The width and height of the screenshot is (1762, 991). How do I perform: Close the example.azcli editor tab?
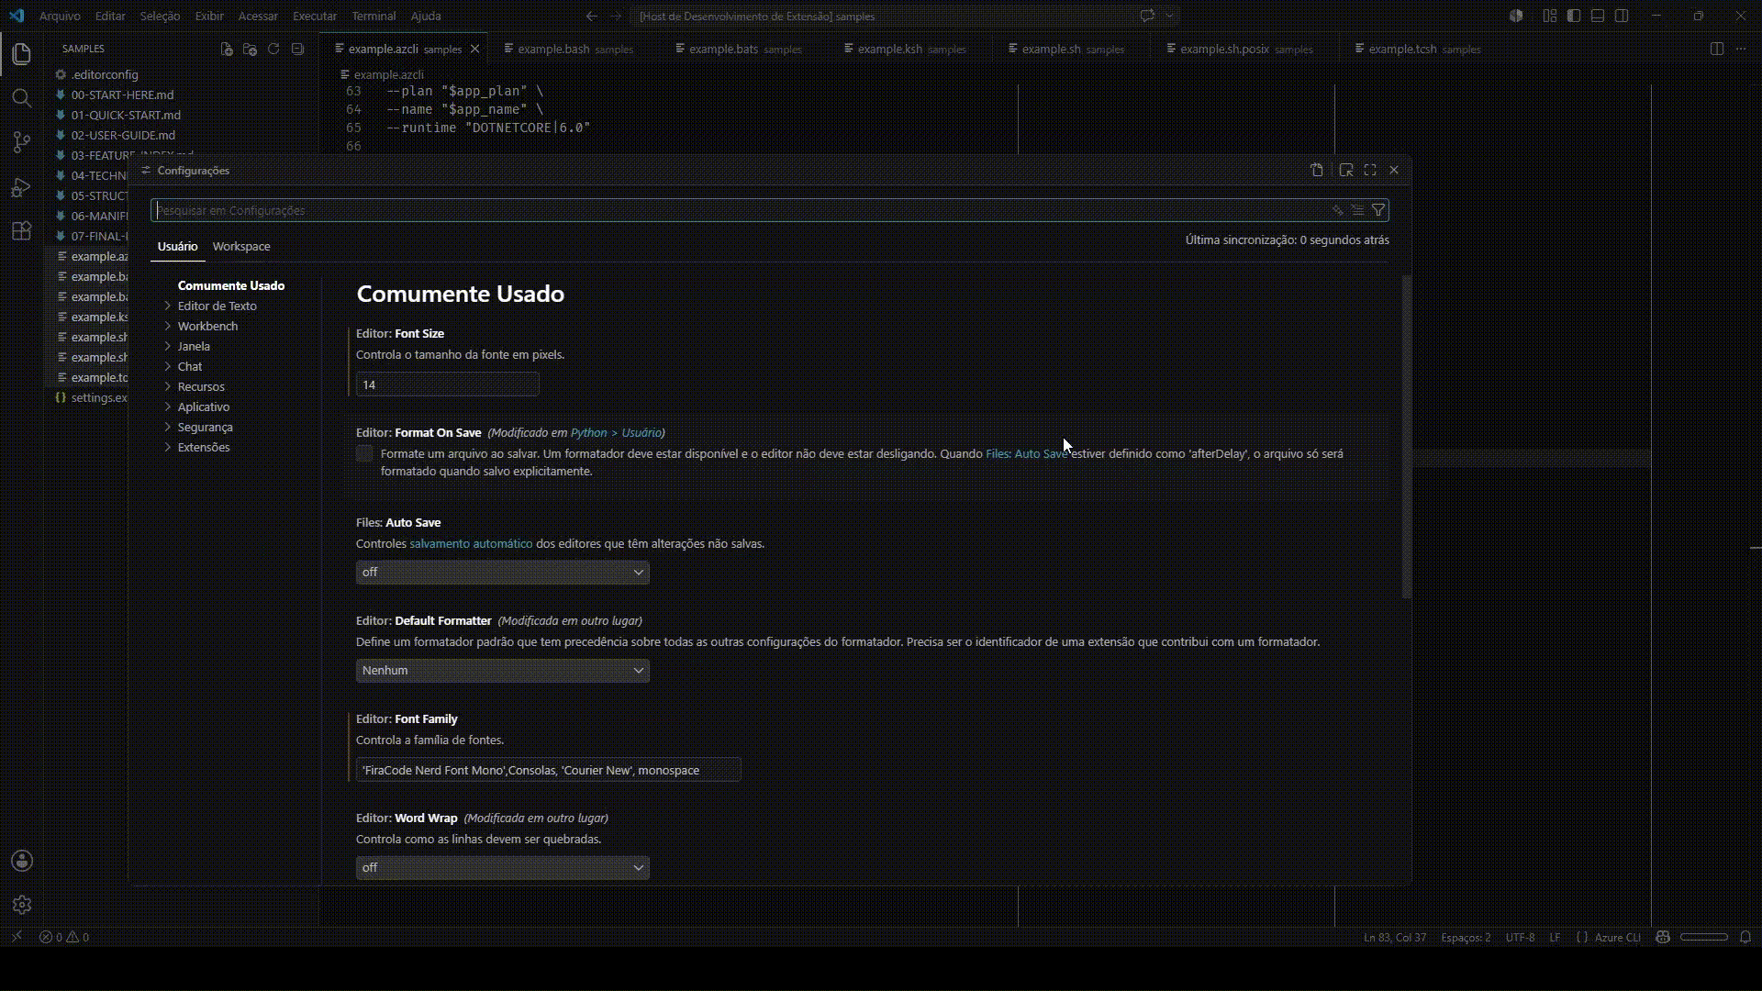(x=474, y=49)
